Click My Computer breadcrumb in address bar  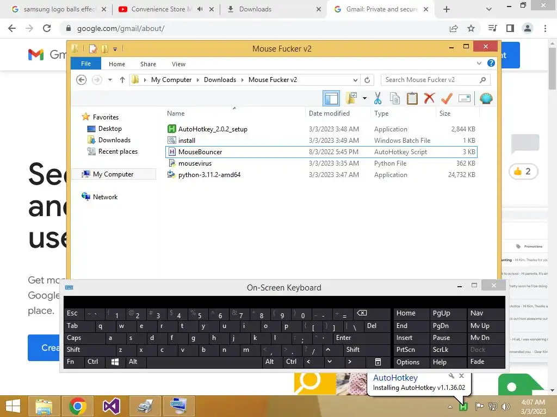tap(171, 80)
